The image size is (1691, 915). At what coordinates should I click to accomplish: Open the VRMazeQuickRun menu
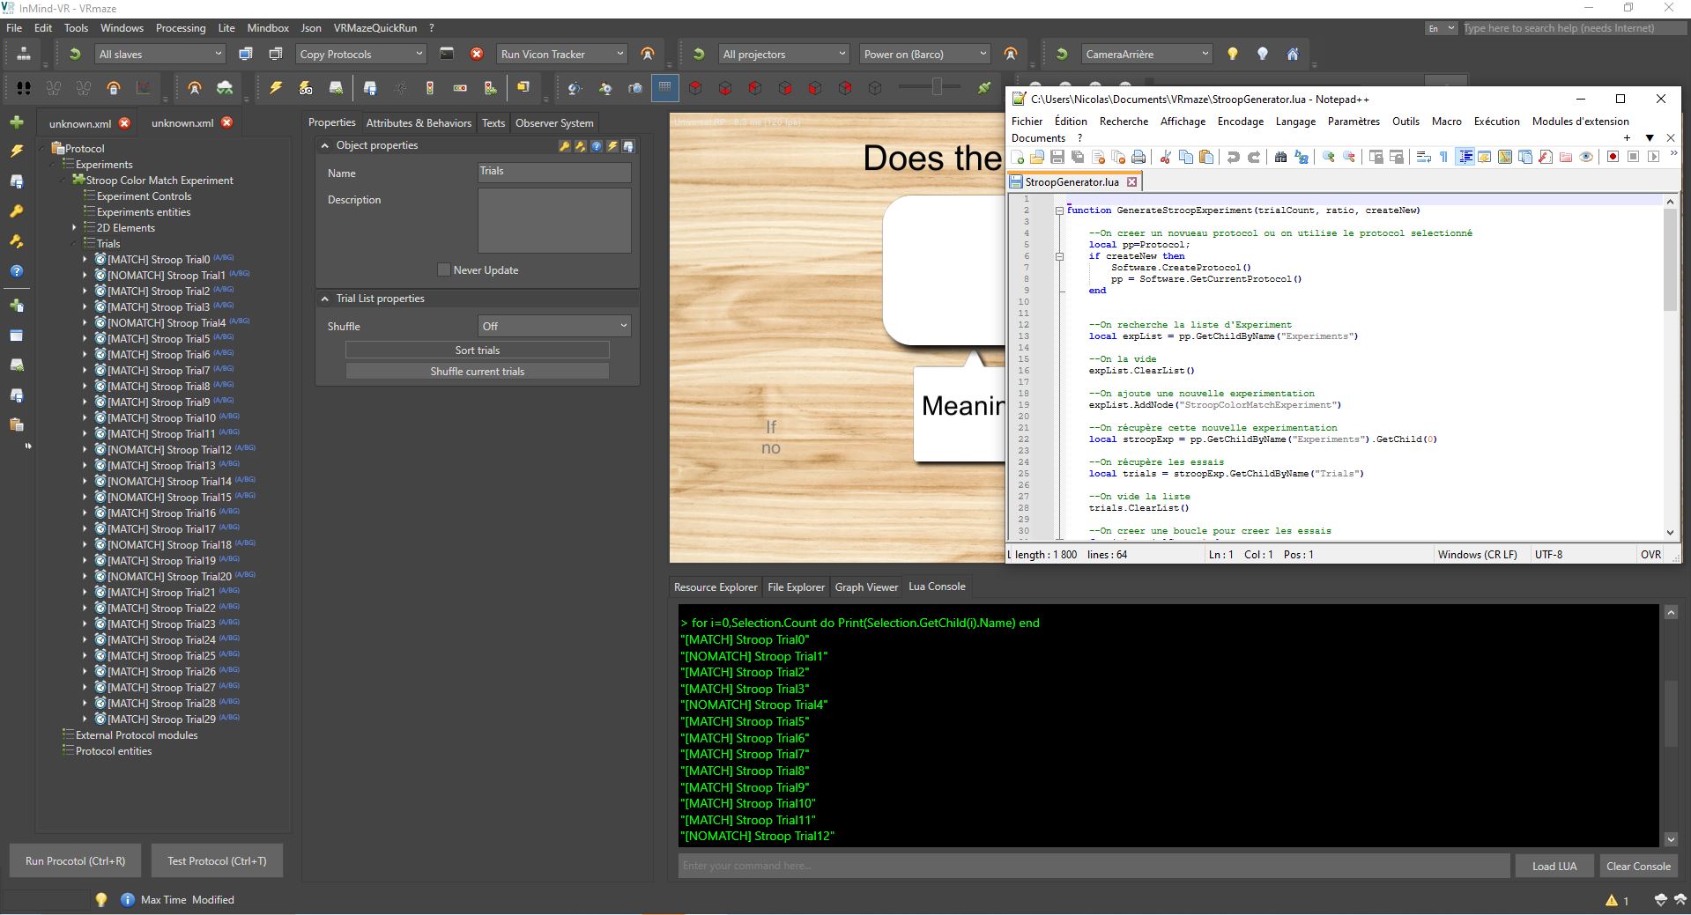pos(375,27)
